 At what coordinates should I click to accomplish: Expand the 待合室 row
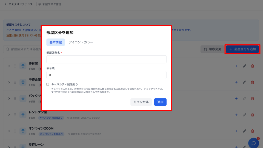point(9,66)
